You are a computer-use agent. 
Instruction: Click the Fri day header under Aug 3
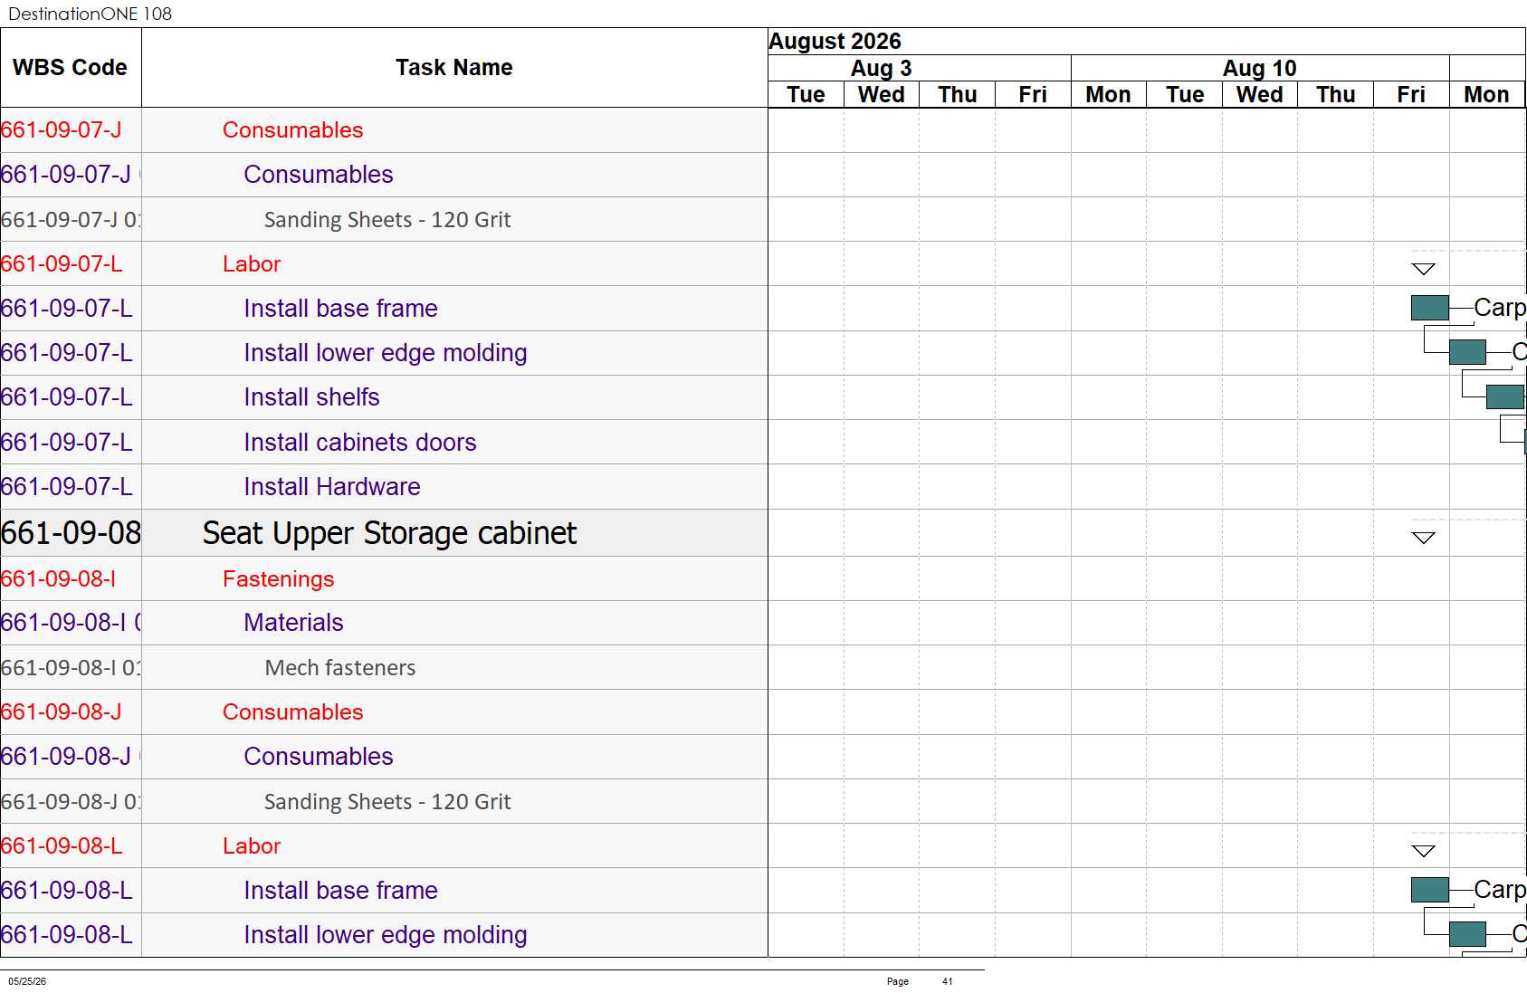coord(1033,95)
